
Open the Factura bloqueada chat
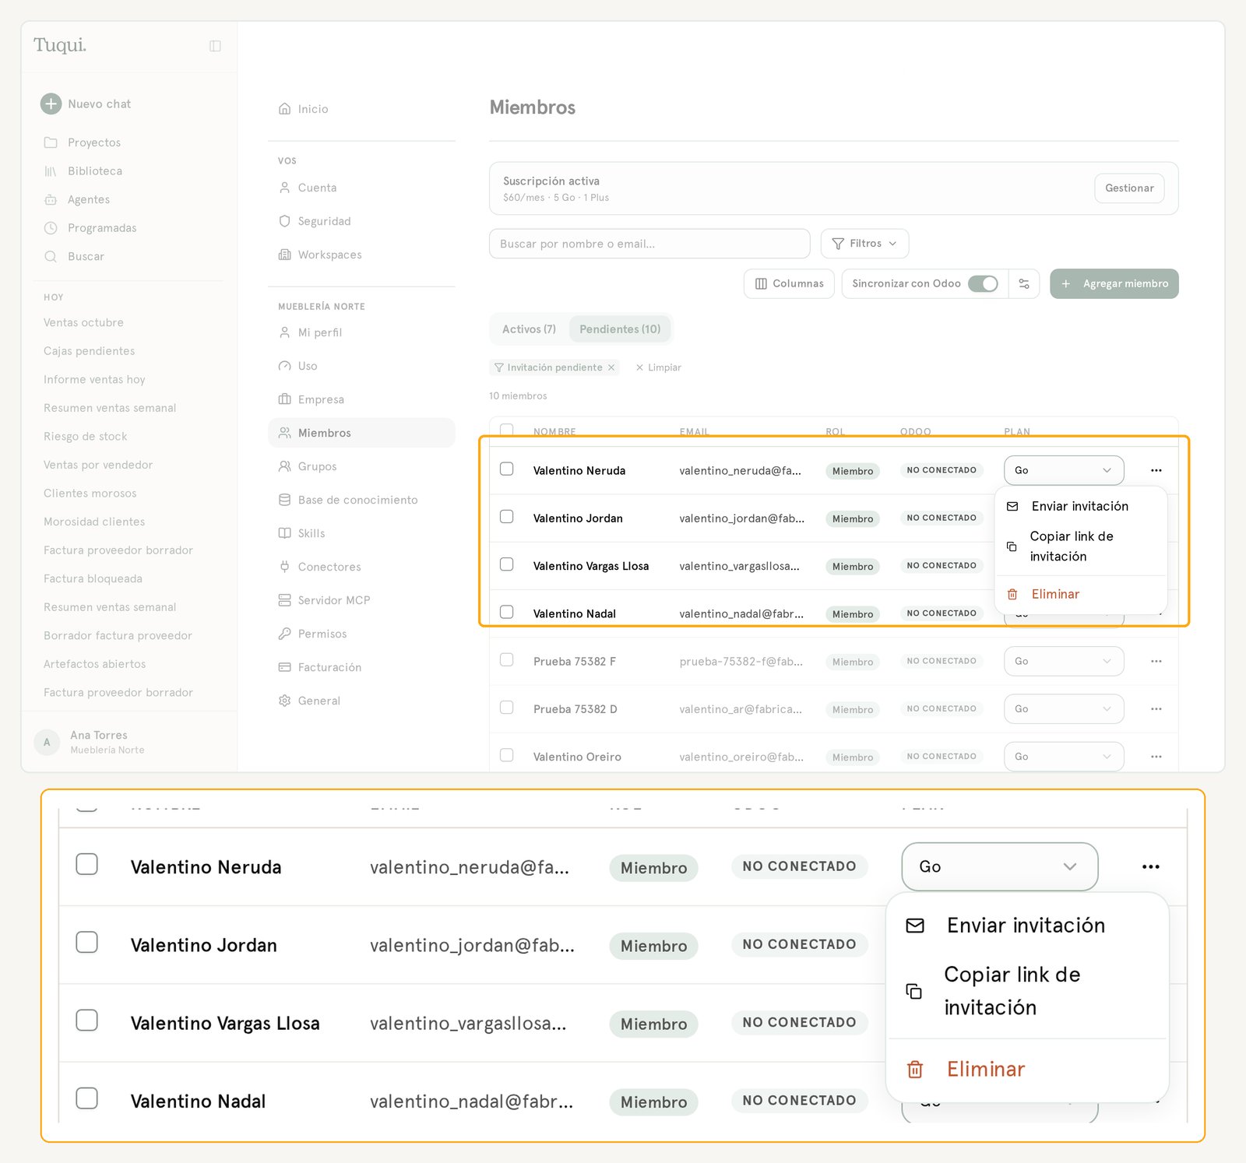pyautogui.click(x=93, y=579)
